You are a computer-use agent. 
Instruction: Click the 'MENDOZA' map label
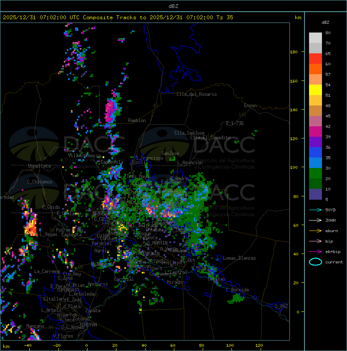click(x=101, y=213)
